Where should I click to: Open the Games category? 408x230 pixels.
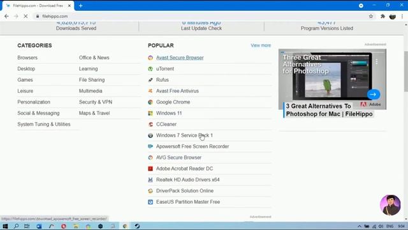tap(25, 80)
